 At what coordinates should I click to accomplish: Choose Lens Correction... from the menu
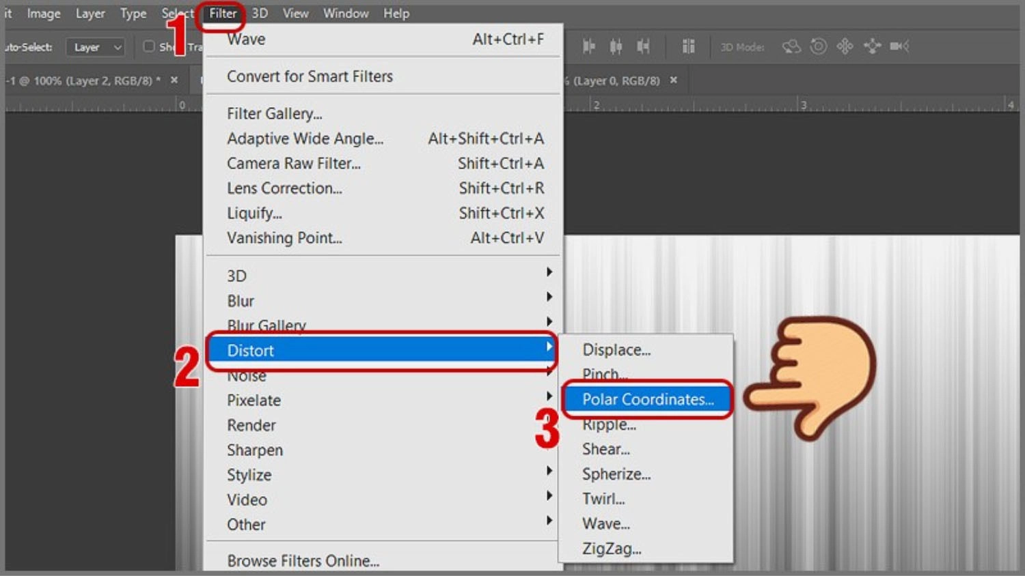(x=384, y=188)
